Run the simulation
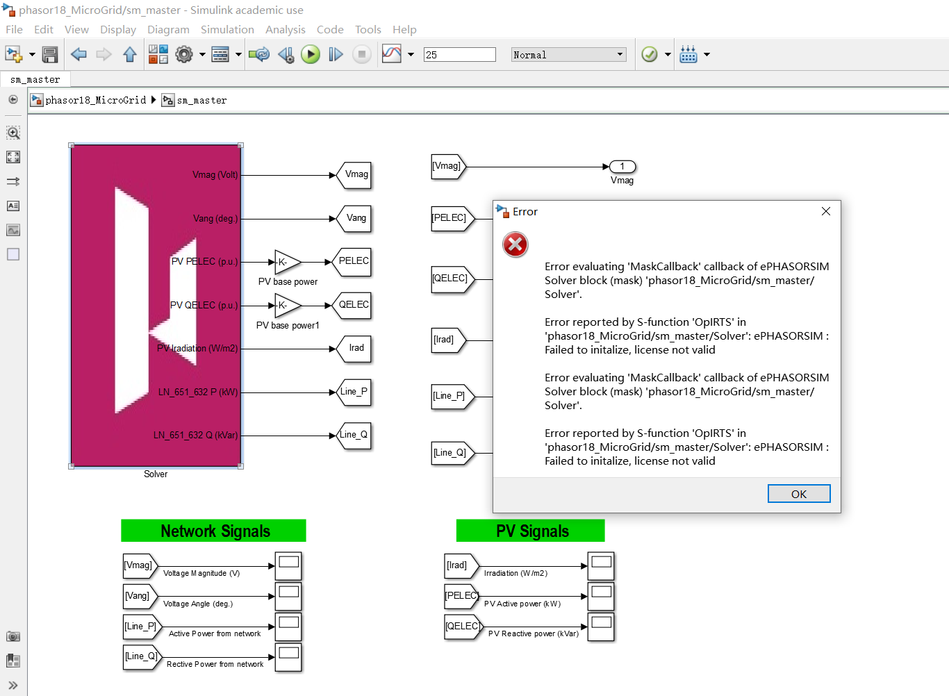Viewport: 949px width, 696px height. [311, 54]
